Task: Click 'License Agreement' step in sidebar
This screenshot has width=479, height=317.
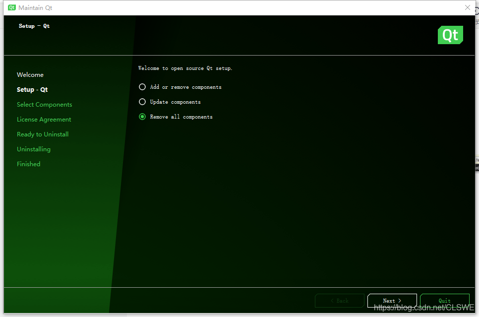Action: [x=44, y=120]
